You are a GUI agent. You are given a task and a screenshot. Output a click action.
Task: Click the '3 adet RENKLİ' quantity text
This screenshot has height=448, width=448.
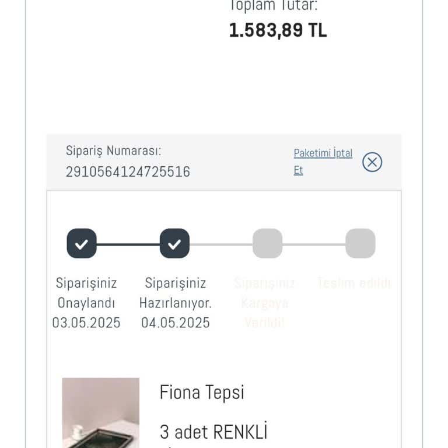tap(213, 432)
